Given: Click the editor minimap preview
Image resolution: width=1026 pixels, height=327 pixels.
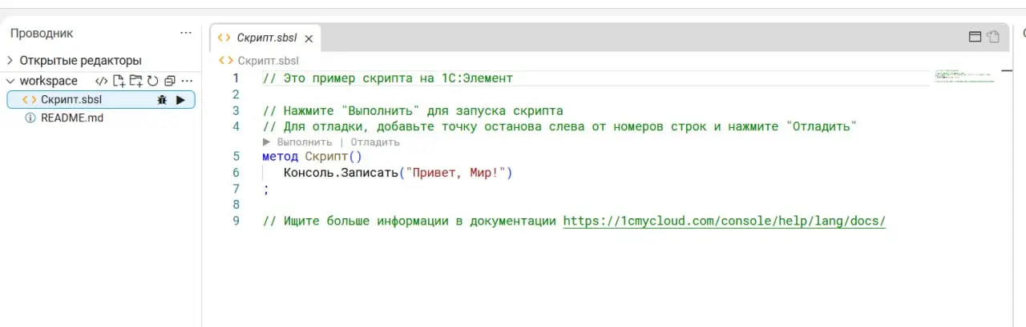Looking at the screenshot, I should point(964,76).
